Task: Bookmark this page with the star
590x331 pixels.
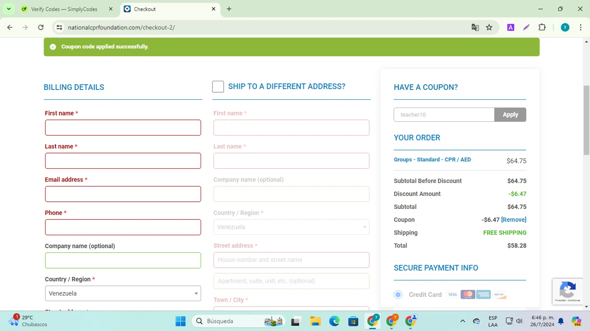Action: (x=489, y=27)
